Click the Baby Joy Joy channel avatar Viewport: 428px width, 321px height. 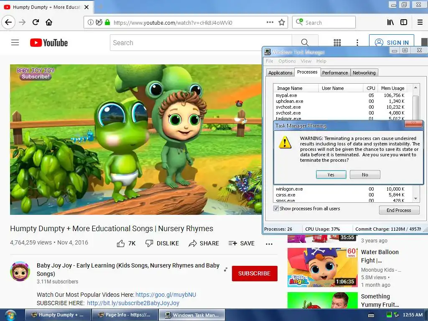[x=20, y=271]
